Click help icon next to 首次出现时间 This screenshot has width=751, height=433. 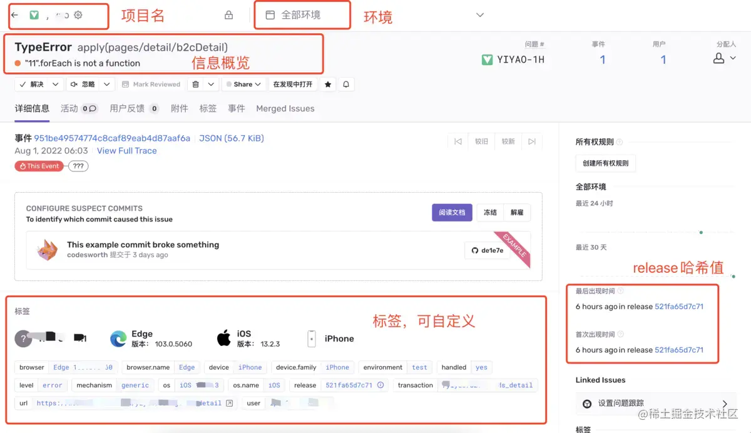[620, 334]
